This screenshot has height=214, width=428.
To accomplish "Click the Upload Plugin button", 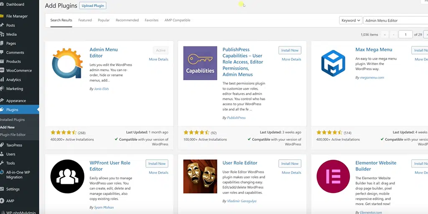I will click(x=93, y=6).
